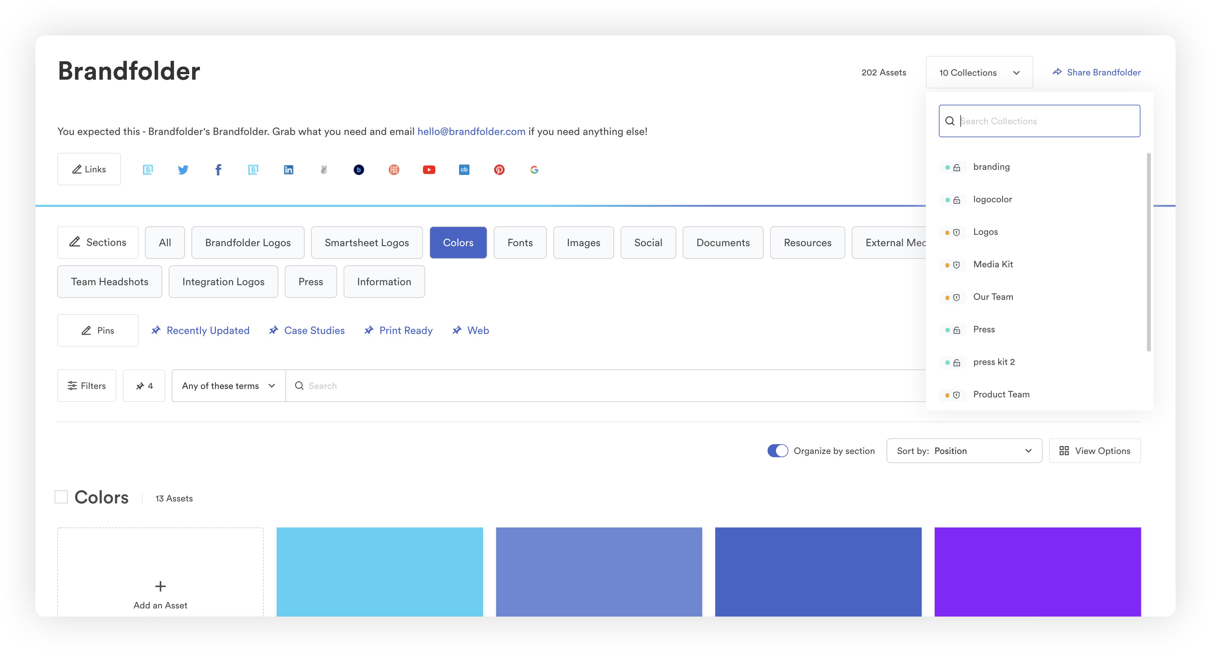Click the lock icon next to press kit 2
Screen dimensions: 1211x652
[957, 363]
